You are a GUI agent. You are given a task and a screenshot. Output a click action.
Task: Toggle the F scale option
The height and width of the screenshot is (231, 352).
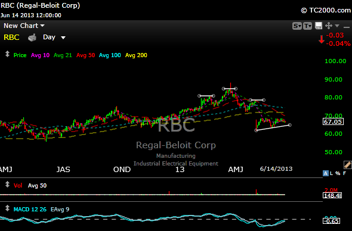(344, 173)
